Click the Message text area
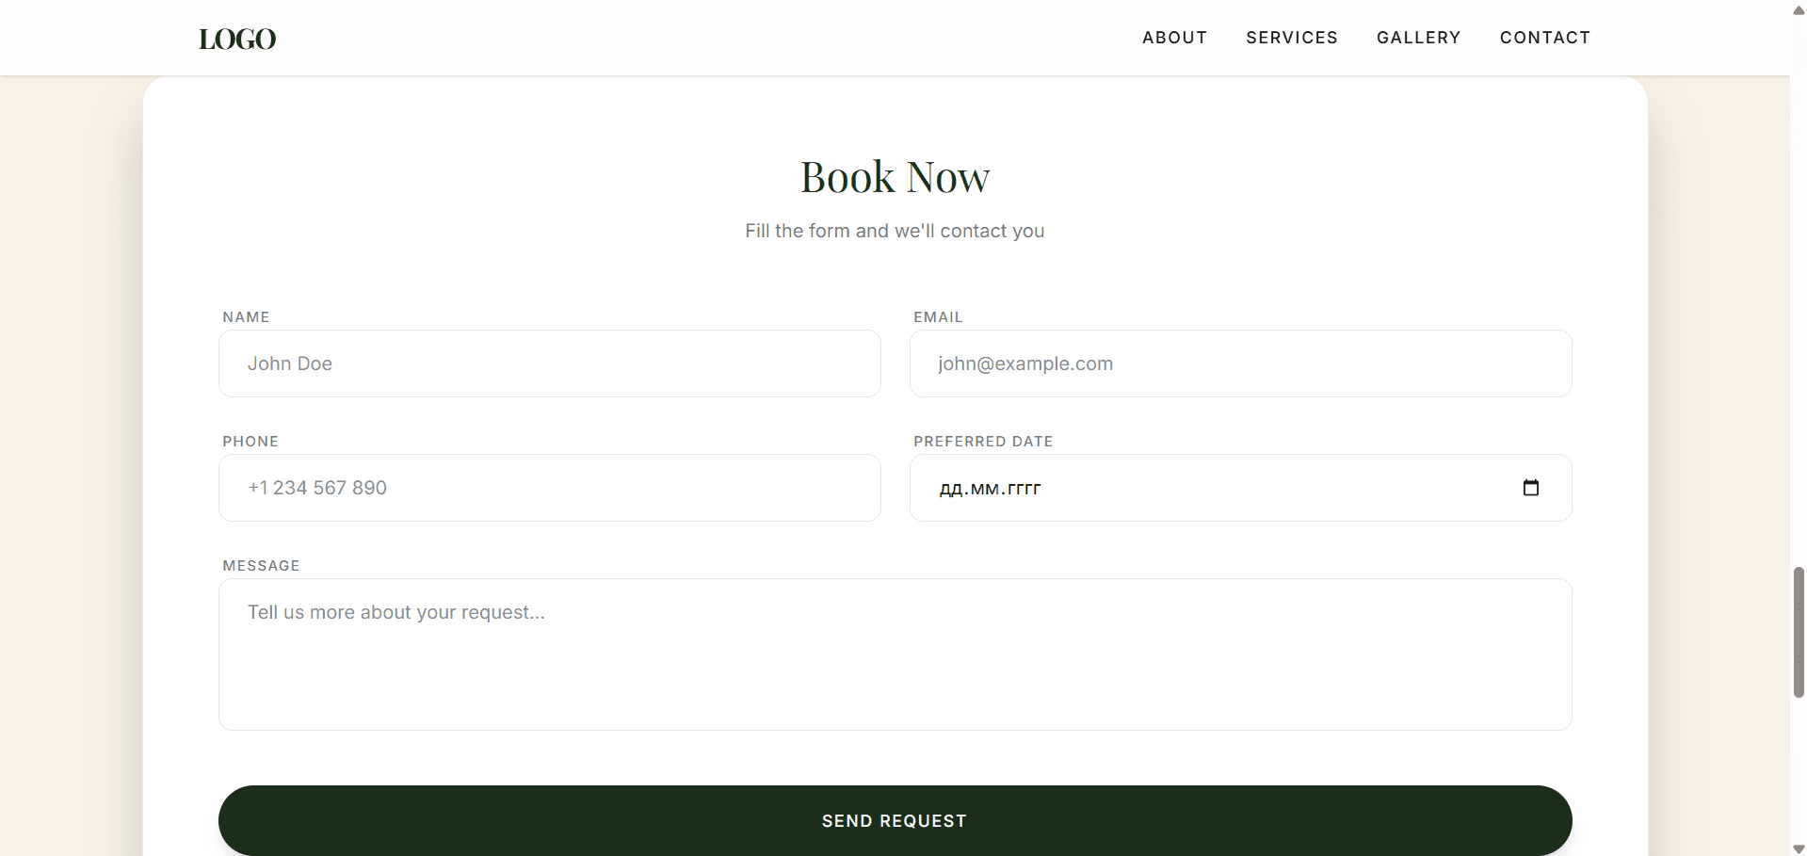The height and width of the screenshot is (856, 1807). coord(895,654)
